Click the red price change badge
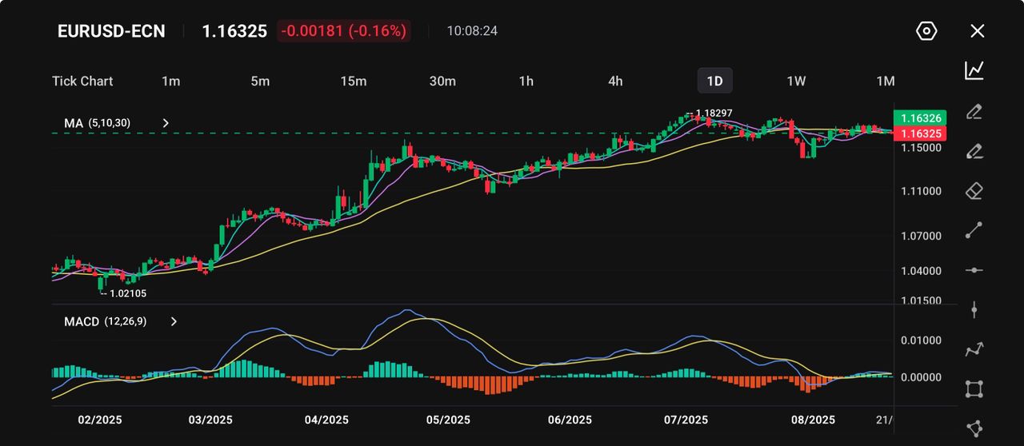Image resolution: width=1024 pixels, height=446 pixels. (343, 31)
